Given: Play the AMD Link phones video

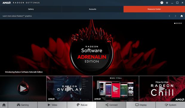Looking at the screenshot, I should (x=116, y=89).
